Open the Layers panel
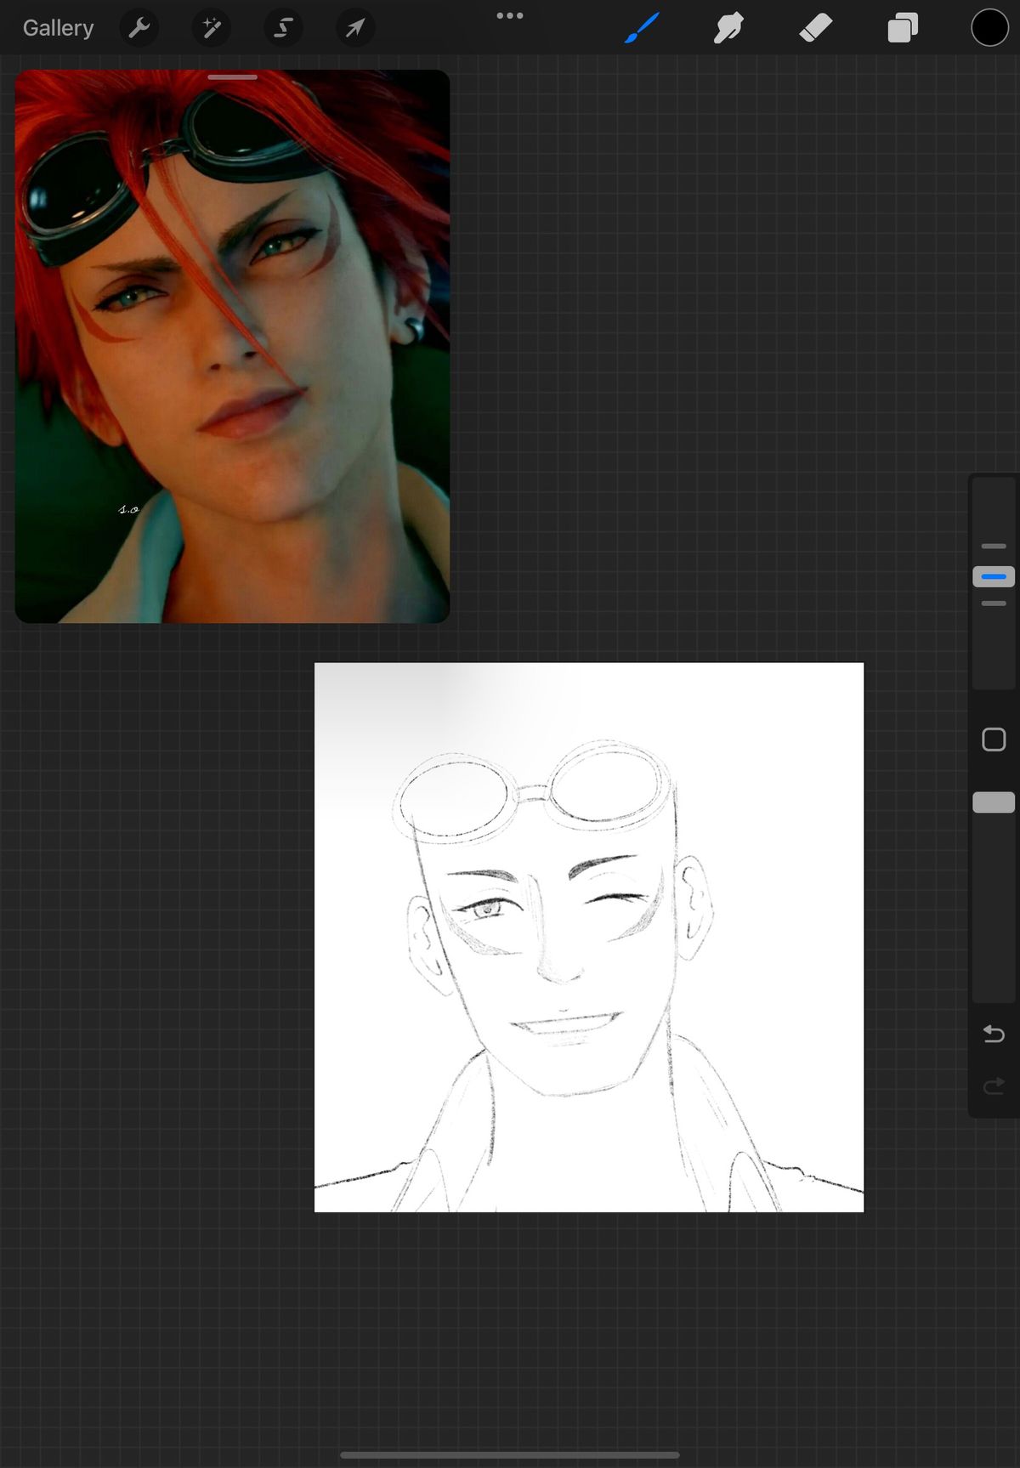This screenshot has height=1468, width=1020. pos(903,28)
